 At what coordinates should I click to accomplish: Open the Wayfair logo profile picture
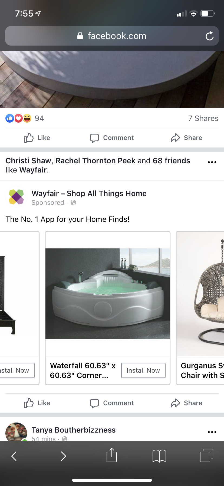16,197
